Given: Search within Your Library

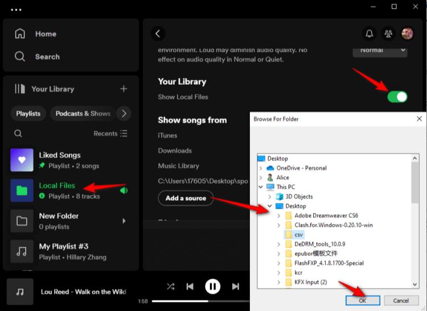Looking at the screenshot, I should coord(18,134).
